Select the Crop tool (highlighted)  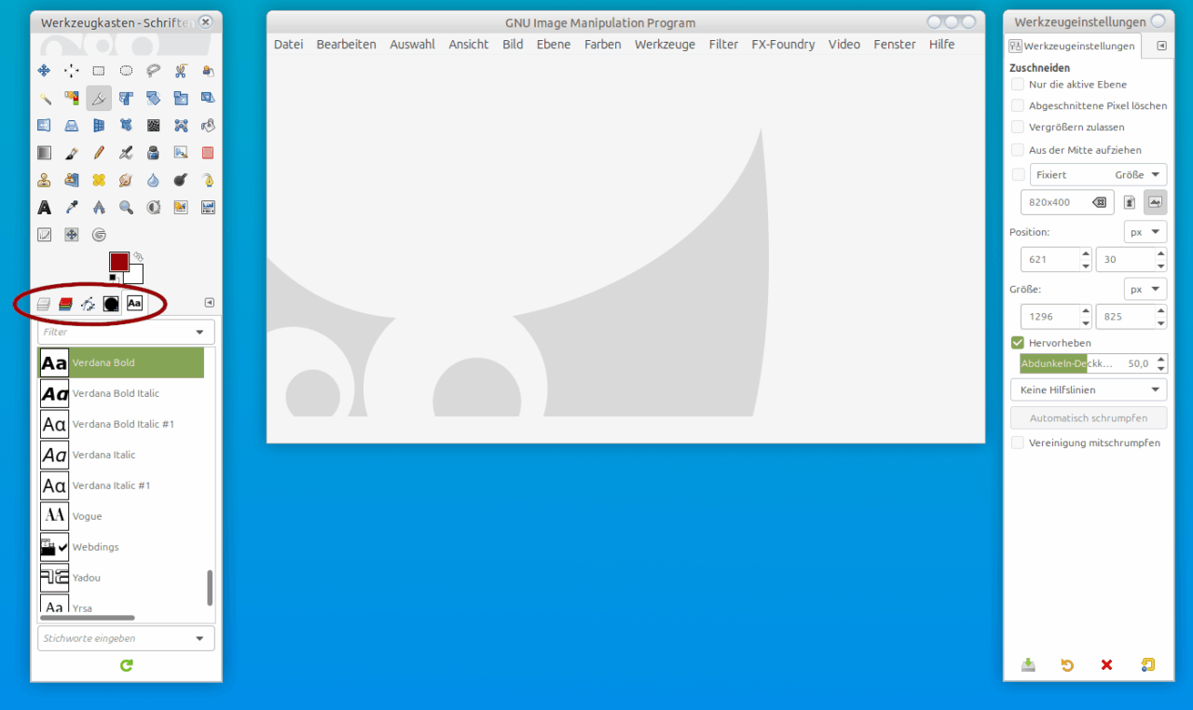point(99,98)
